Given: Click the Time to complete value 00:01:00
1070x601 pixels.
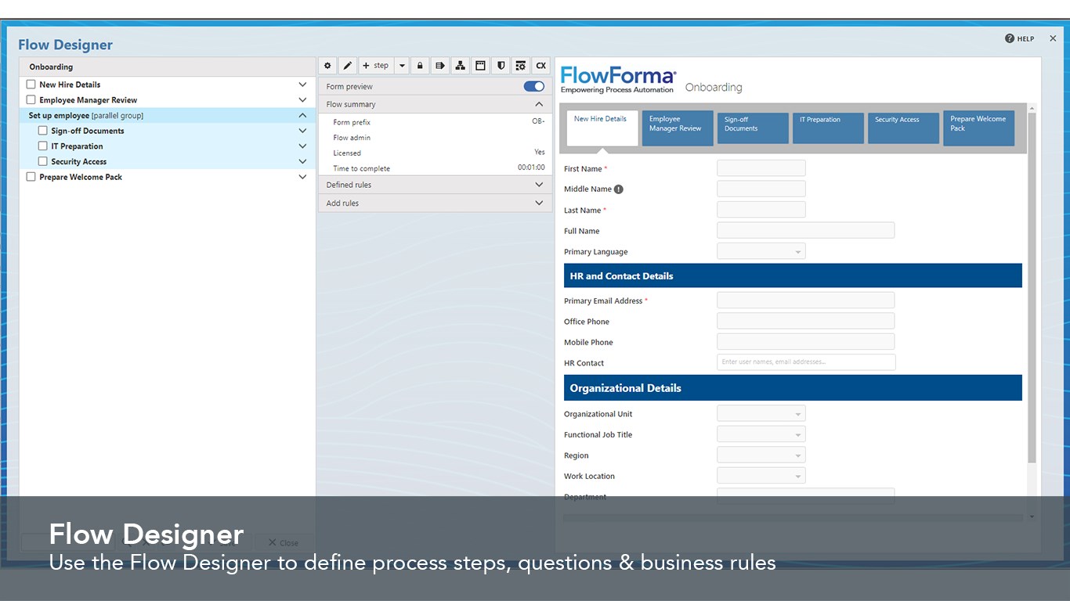Looking at the screenshot, I should [x=531, y=168].
